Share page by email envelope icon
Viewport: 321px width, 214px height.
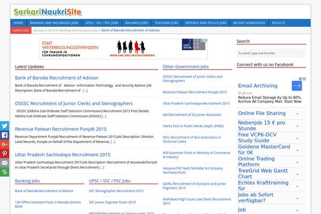click(4, 163)
